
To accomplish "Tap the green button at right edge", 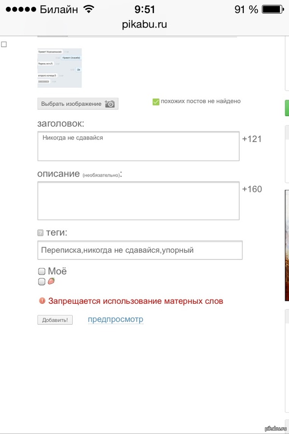I will (287, 108).
